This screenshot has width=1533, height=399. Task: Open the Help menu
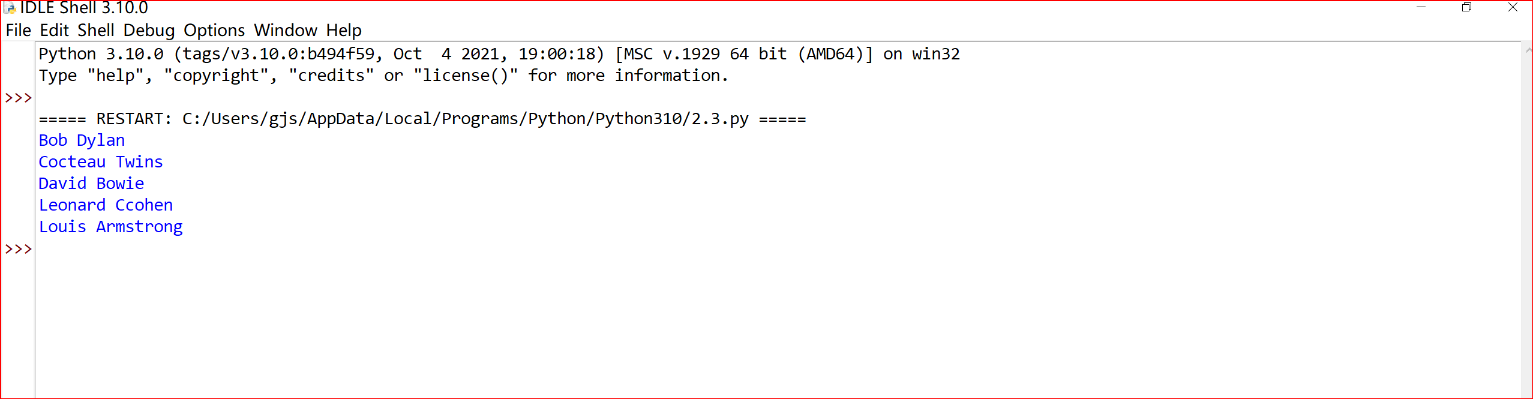tap(344, 30)
